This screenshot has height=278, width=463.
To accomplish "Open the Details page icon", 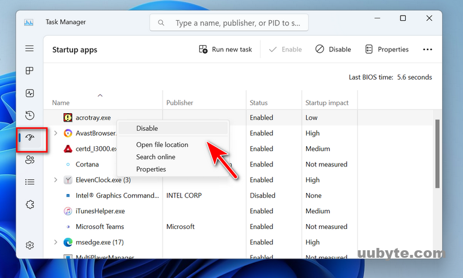I will (30, 182).
